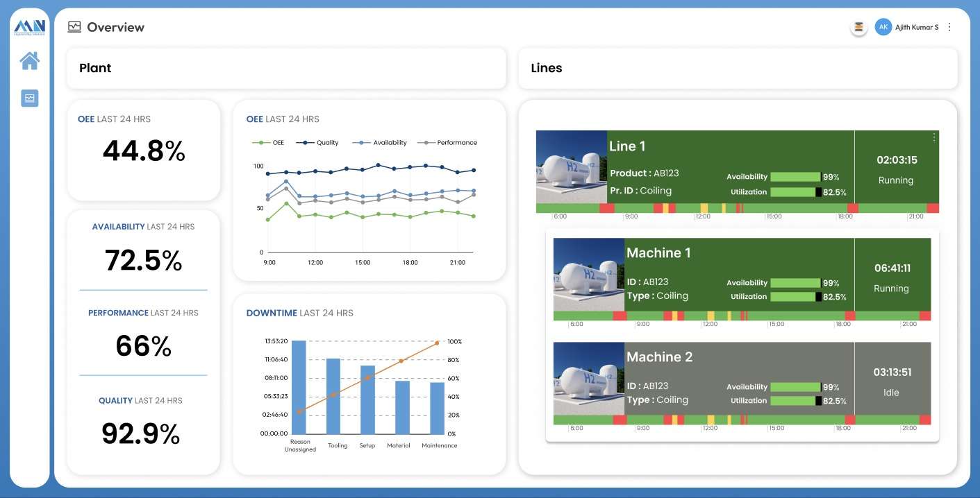Screen dimensions: 980x498
Task: Click the Reason Unassigned downtime bar
Action: (299, 386)
